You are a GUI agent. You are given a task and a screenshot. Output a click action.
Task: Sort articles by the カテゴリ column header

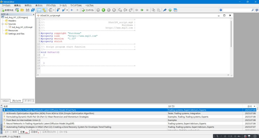[205, 106]
